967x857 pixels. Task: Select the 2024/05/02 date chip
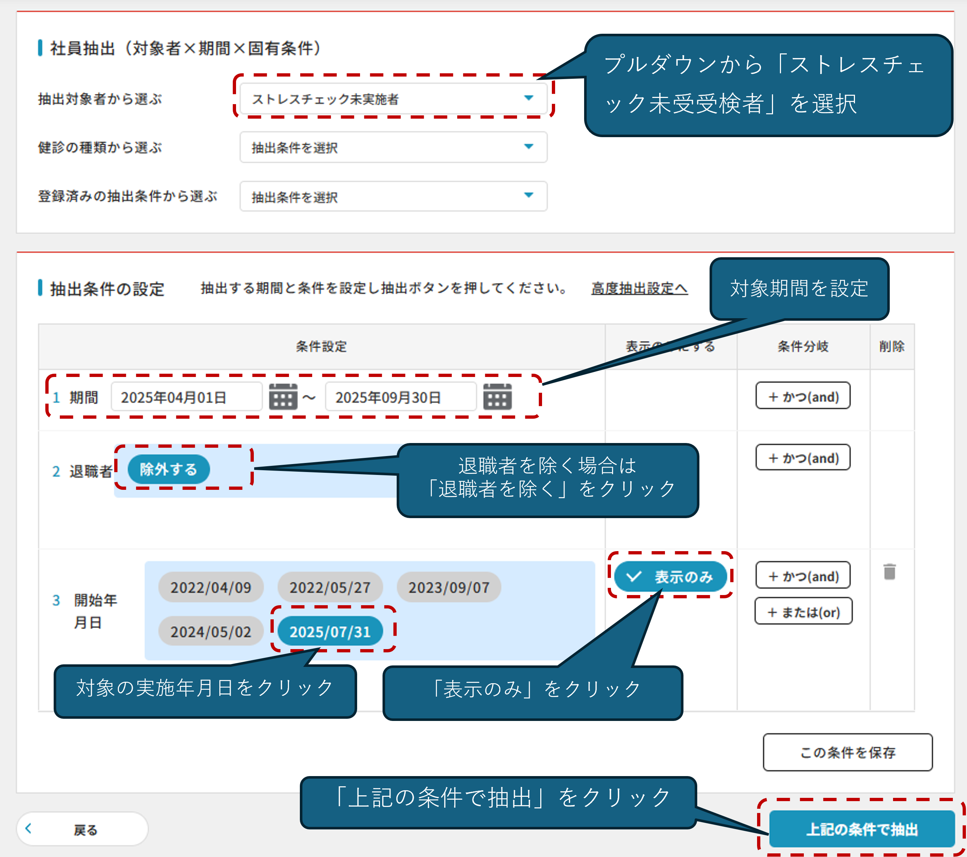point(211,631)
